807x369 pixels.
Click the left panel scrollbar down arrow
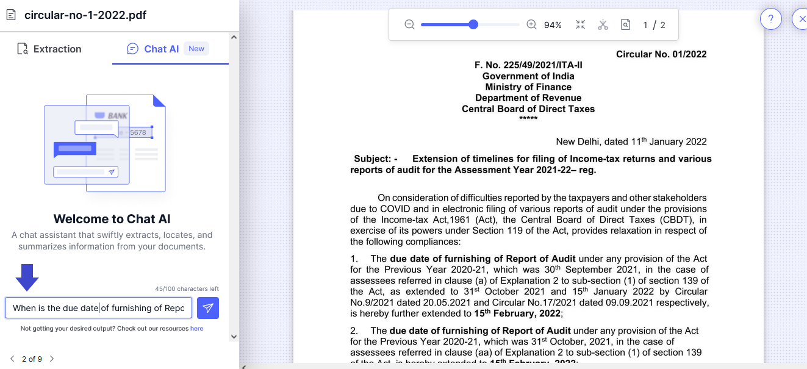(234, 336)
